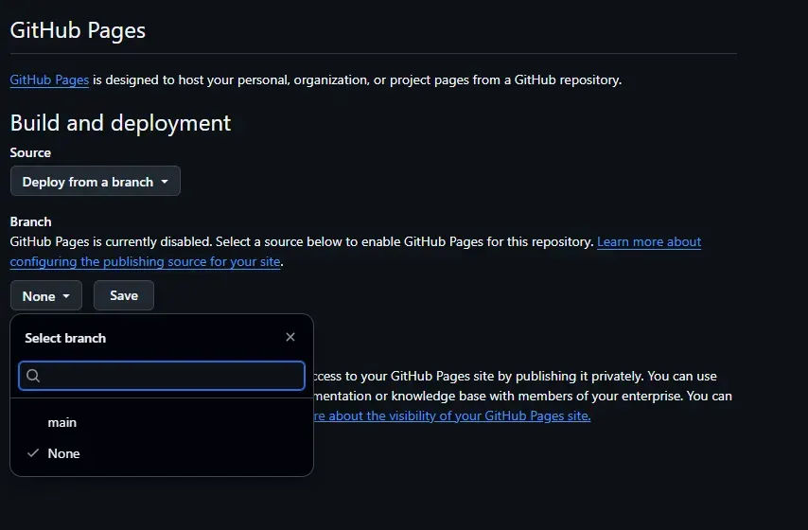The image size is (808, 530).
Task: Focus the branch filter search field
Action: (162, 376)
